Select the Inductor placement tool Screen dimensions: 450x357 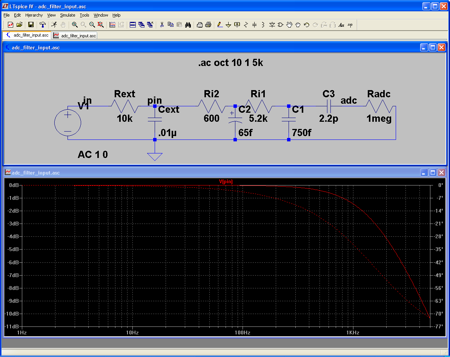click(263, 25)
